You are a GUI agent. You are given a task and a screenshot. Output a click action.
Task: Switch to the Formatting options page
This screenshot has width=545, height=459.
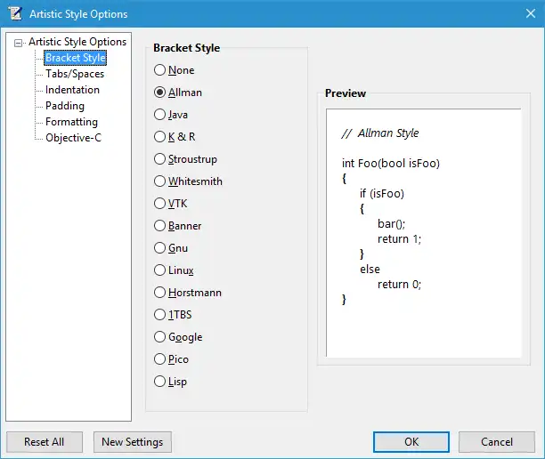(x=71, y=122)
